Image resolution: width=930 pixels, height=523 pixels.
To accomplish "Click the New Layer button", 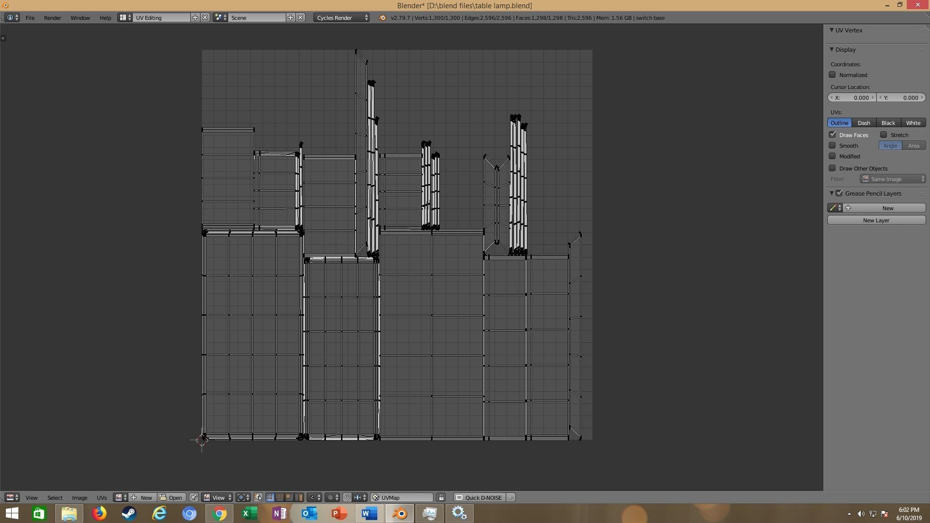I will click(x=876, y=220).
